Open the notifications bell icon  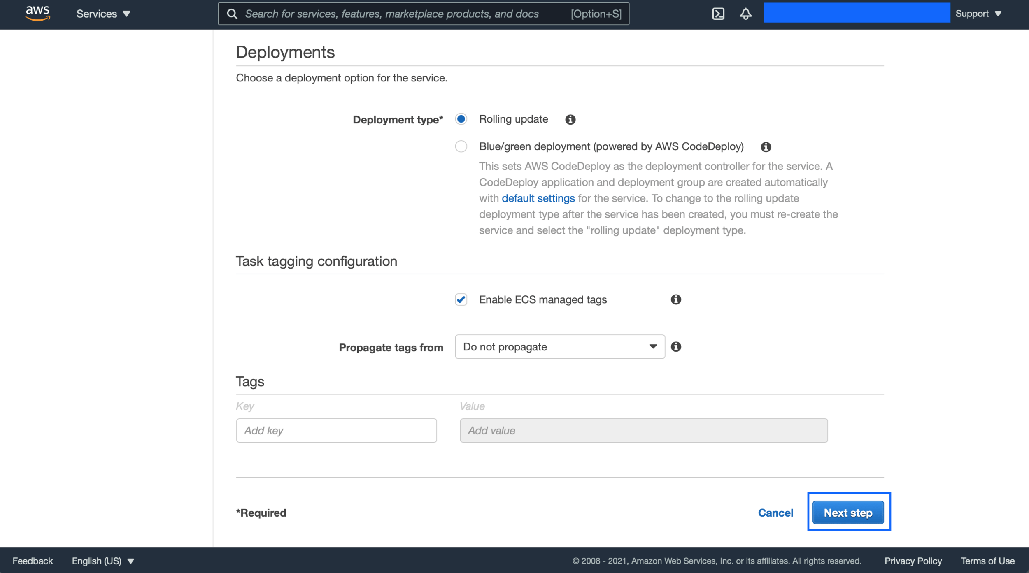[745, 14]
